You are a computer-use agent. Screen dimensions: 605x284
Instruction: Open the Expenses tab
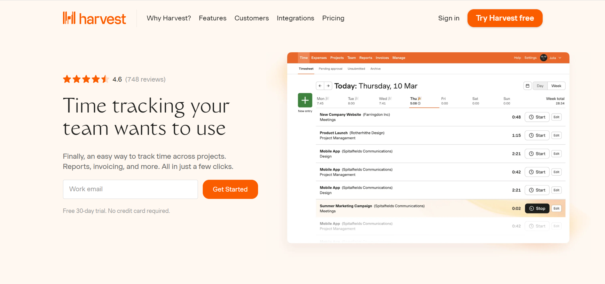click(319, 58)
